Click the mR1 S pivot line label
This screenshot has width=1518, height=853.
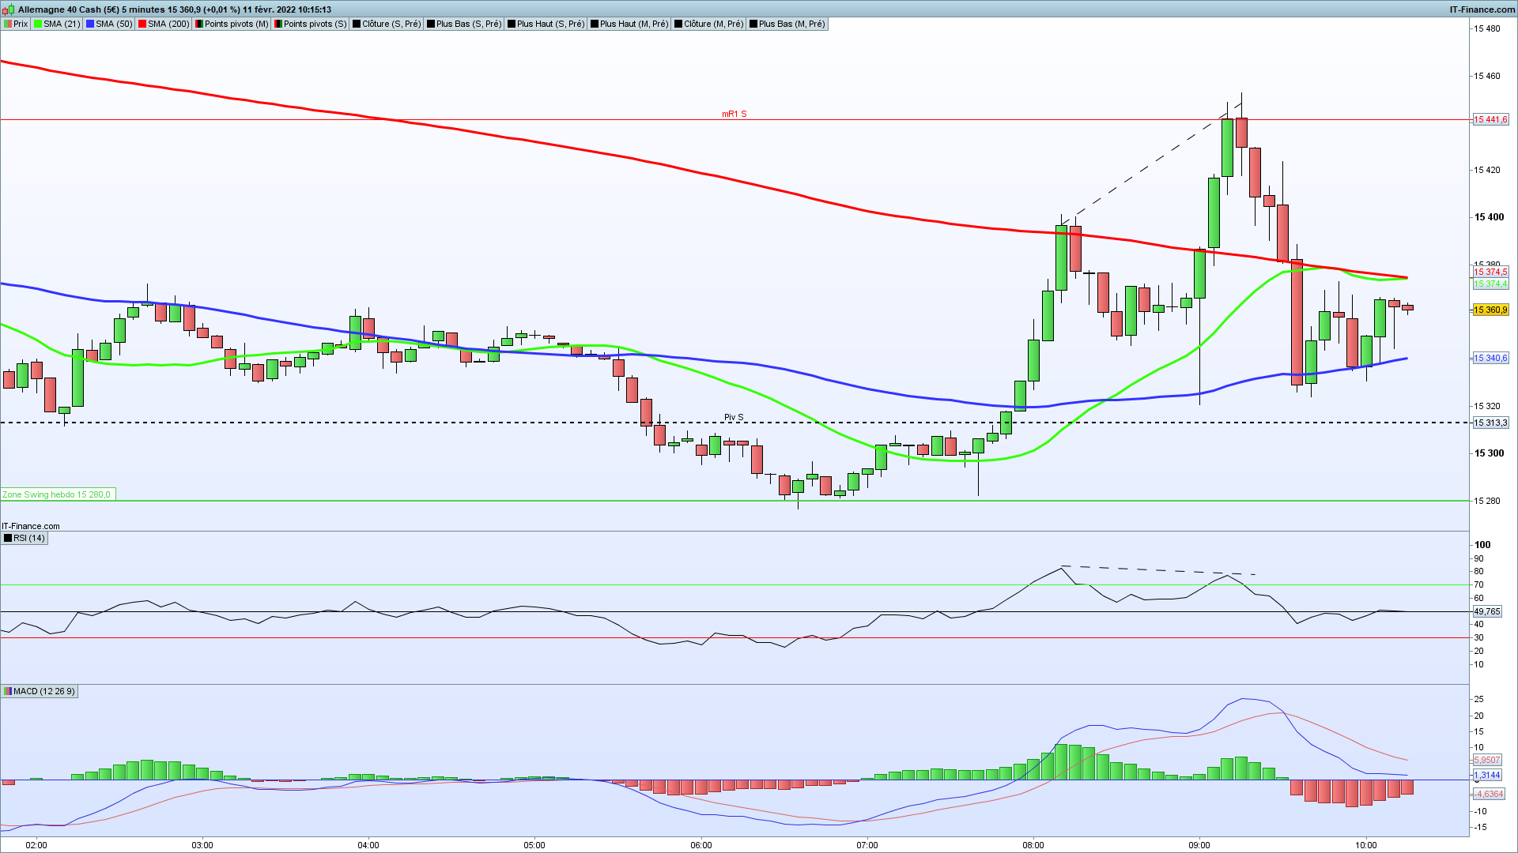click(734, 114)
